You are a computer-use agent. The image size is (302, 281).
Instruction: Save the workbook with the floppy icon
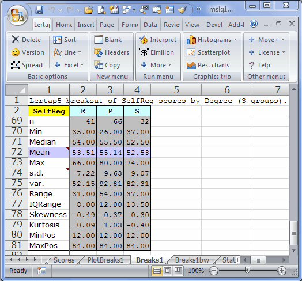(x=40, y=10)
